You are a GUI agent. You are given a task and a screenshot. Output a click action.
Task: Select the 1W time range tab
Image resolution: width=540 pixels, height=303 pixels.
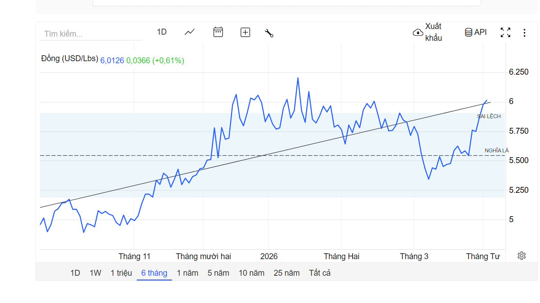point(95,273)
